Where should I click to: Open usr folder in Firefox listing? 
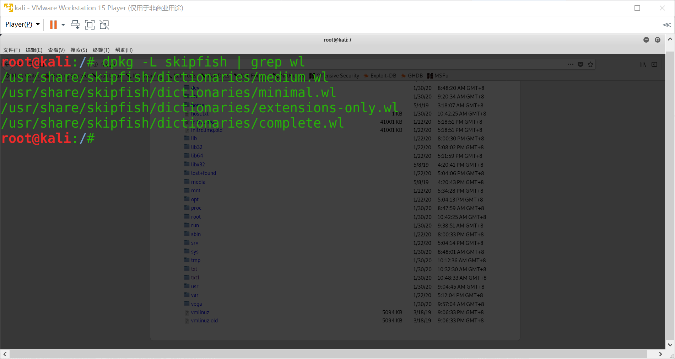point(195,286)
